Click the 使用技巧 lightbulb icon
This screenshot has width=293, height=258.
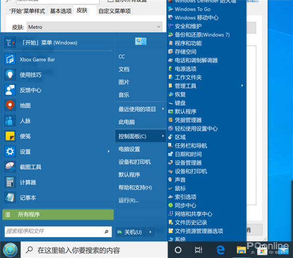click(10, 75)
